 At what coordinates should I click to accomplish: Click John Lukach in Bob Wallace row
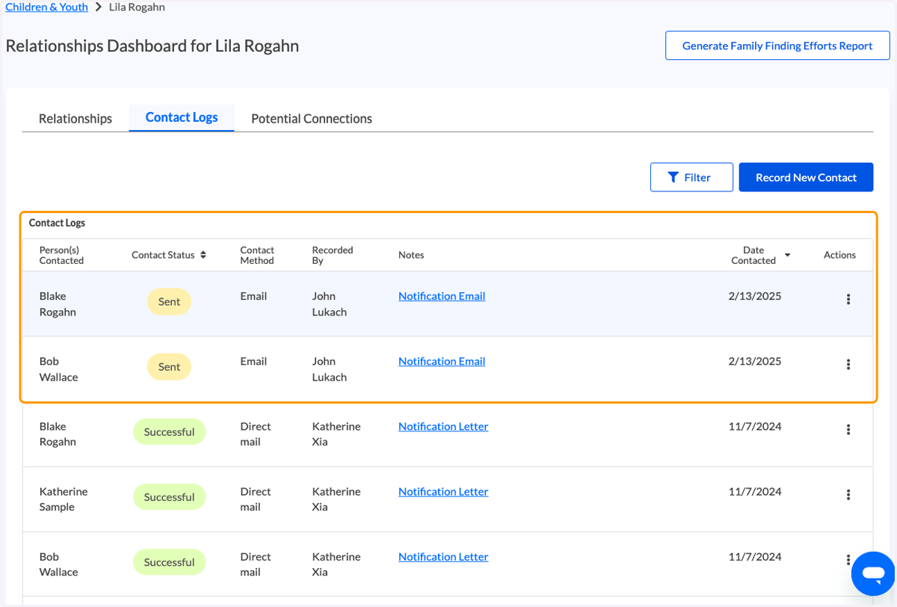(x=329, y=369)
